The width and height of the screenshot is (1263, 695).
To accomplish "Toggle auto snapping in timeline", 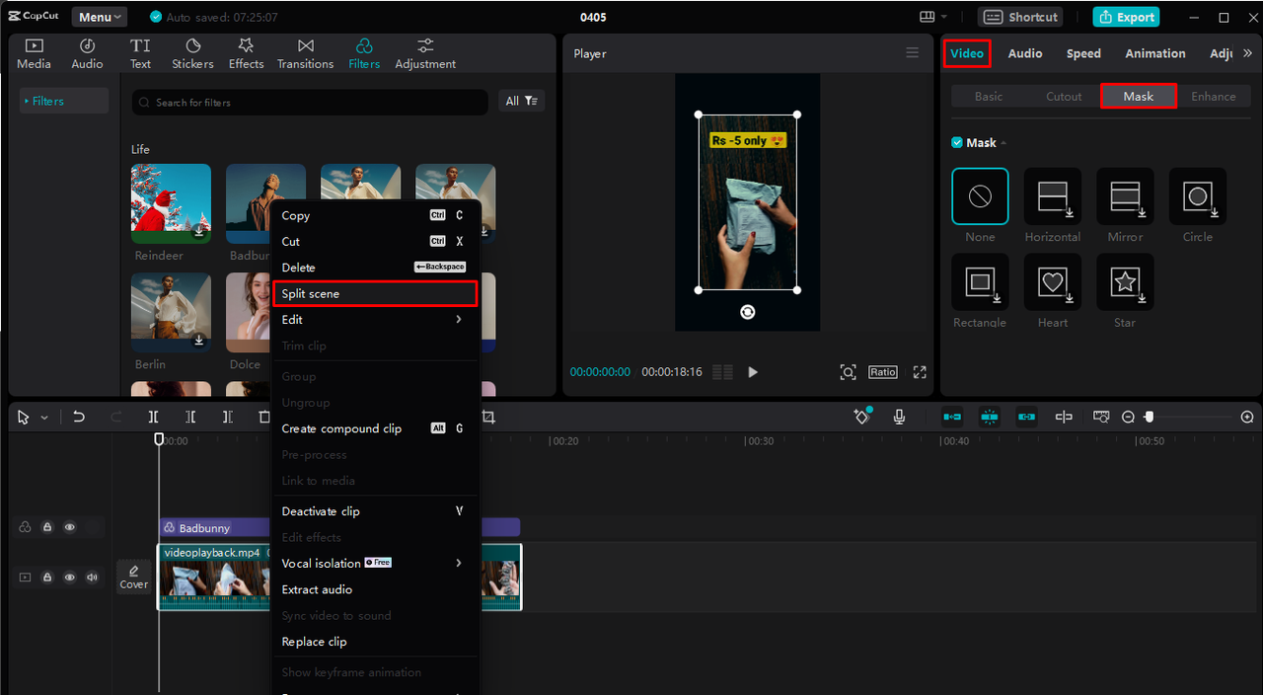I will click(x=990, y=417).
